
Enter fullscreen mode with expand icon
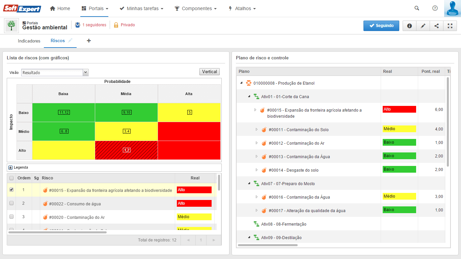[450, 26]
